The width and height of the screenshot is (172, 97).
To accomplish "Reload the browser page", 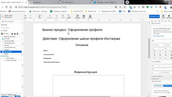I will coord(6,7).
